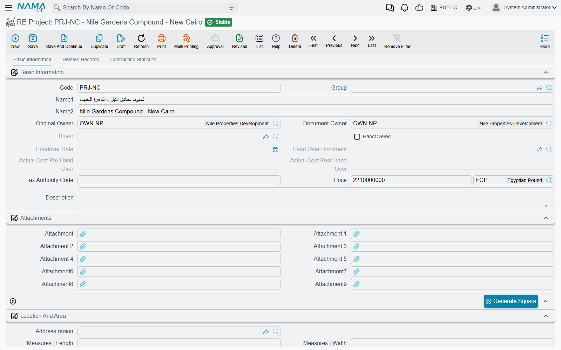561x350 pixels.
Task: Open the hamburger main menu
Action: pyautogui.click(x=8, y=7)
